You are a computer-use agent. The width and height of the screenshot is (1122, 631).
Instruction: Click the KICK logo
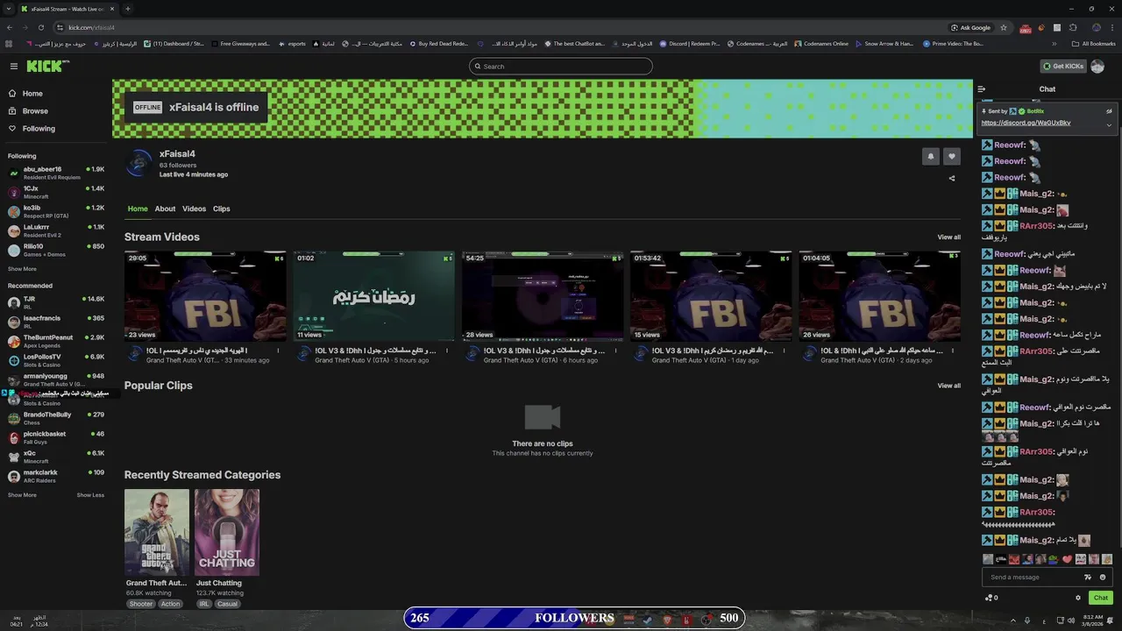click(44, 66)
